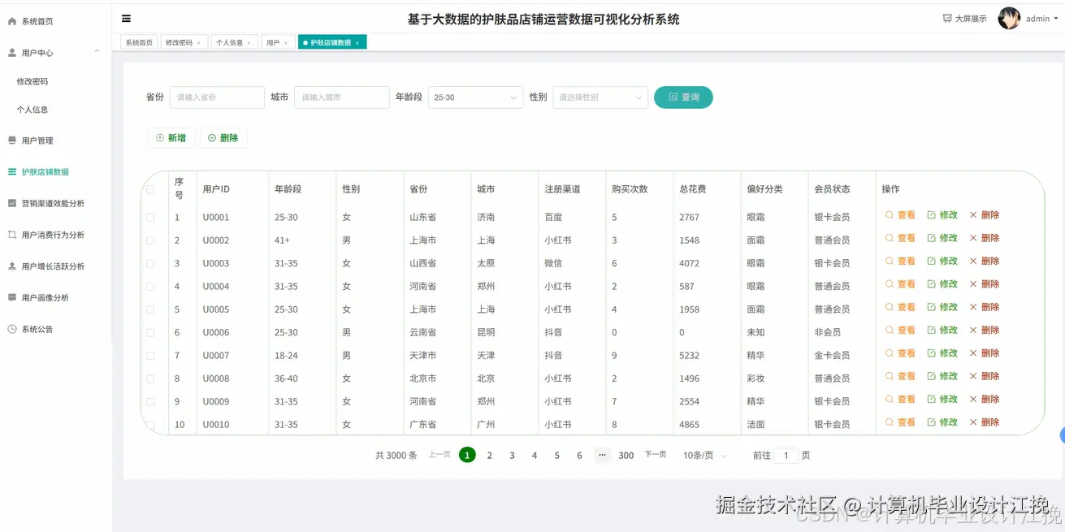Edit the record for U0008
The height and width of the screenshot is (532, 1065).
pyautogui.click(x=942, y=376)
